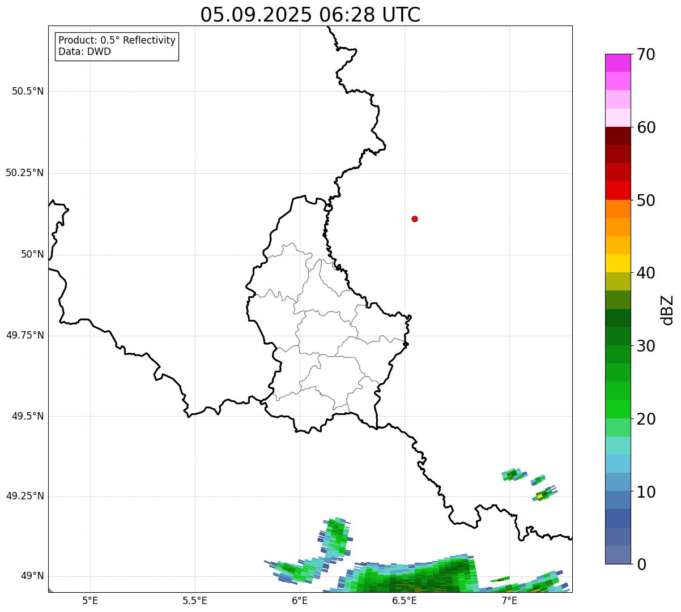
Task: Pick the dark maroon colorbar segment below 60
Action: 618,136
